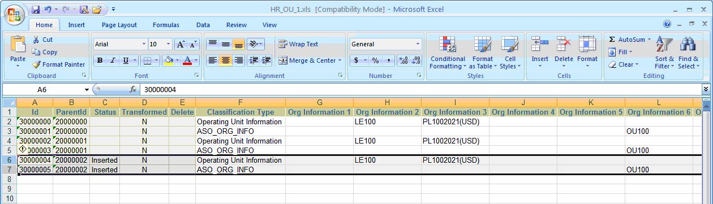Open Sort & Filter menu
713x204 pixels.
pyautogui.click(x=664, y=53)
